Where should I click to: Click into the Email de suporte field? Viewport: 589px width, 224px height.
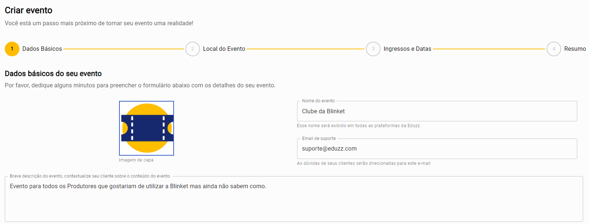[437, 149]
